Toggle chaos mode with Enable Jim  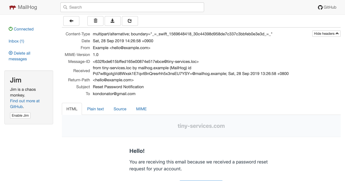point(20,115)
